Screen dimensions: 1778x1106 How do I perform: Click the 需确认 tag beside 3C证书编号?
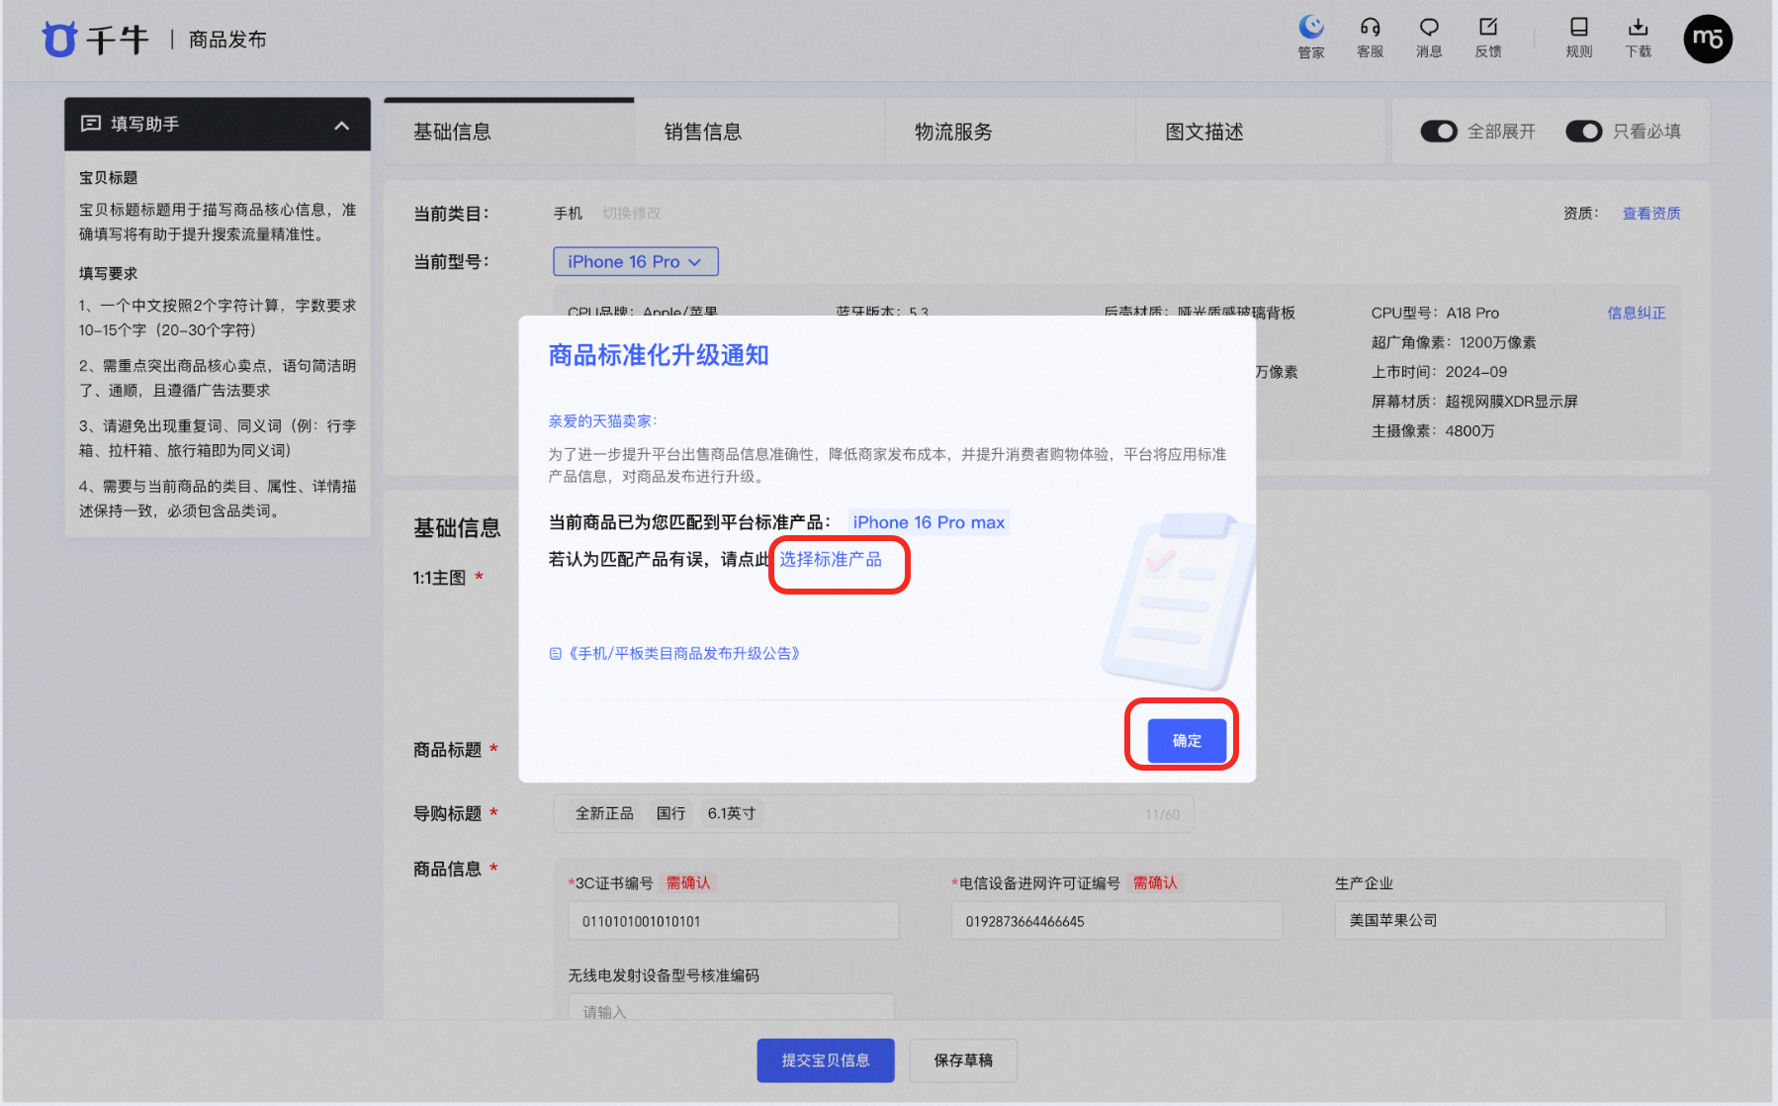(x=688, y=883)
